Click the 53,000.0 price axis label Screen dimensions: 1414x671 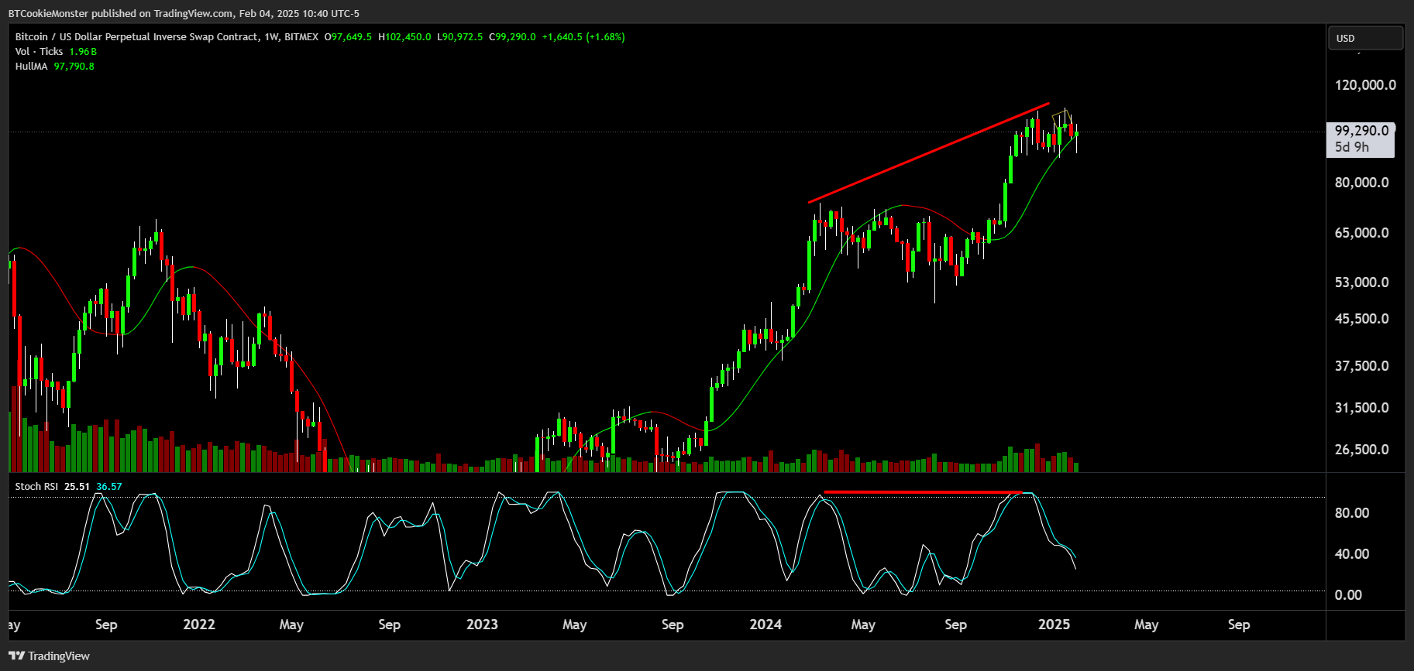(1361, 282)
